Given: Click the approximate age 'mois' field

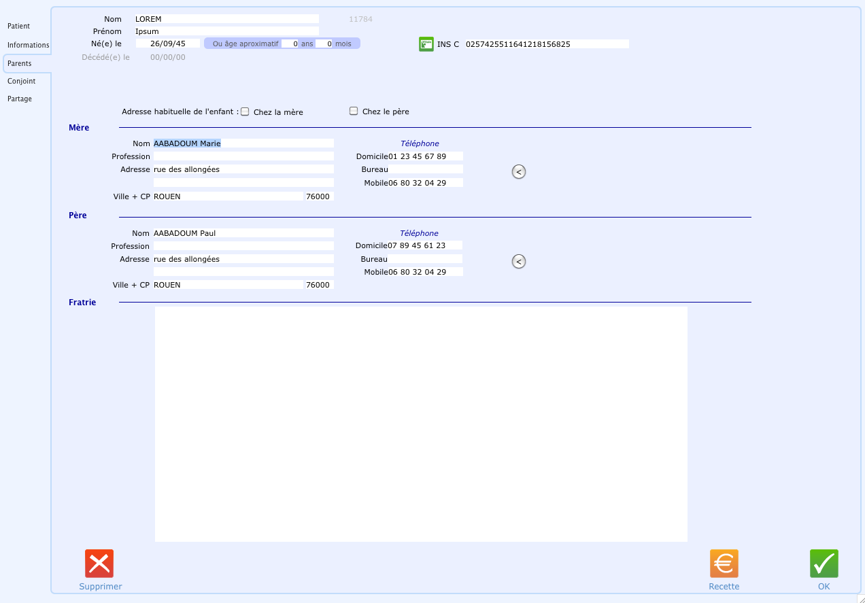Looking at the screenshot, I should [324, 44].
